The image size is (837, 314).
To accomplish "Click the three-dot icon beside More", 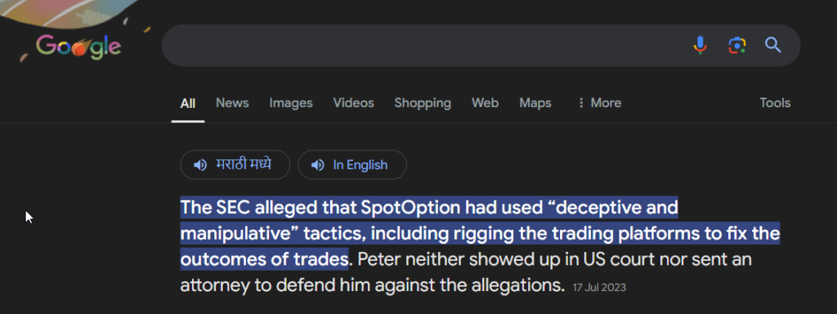I will point(581,102).
